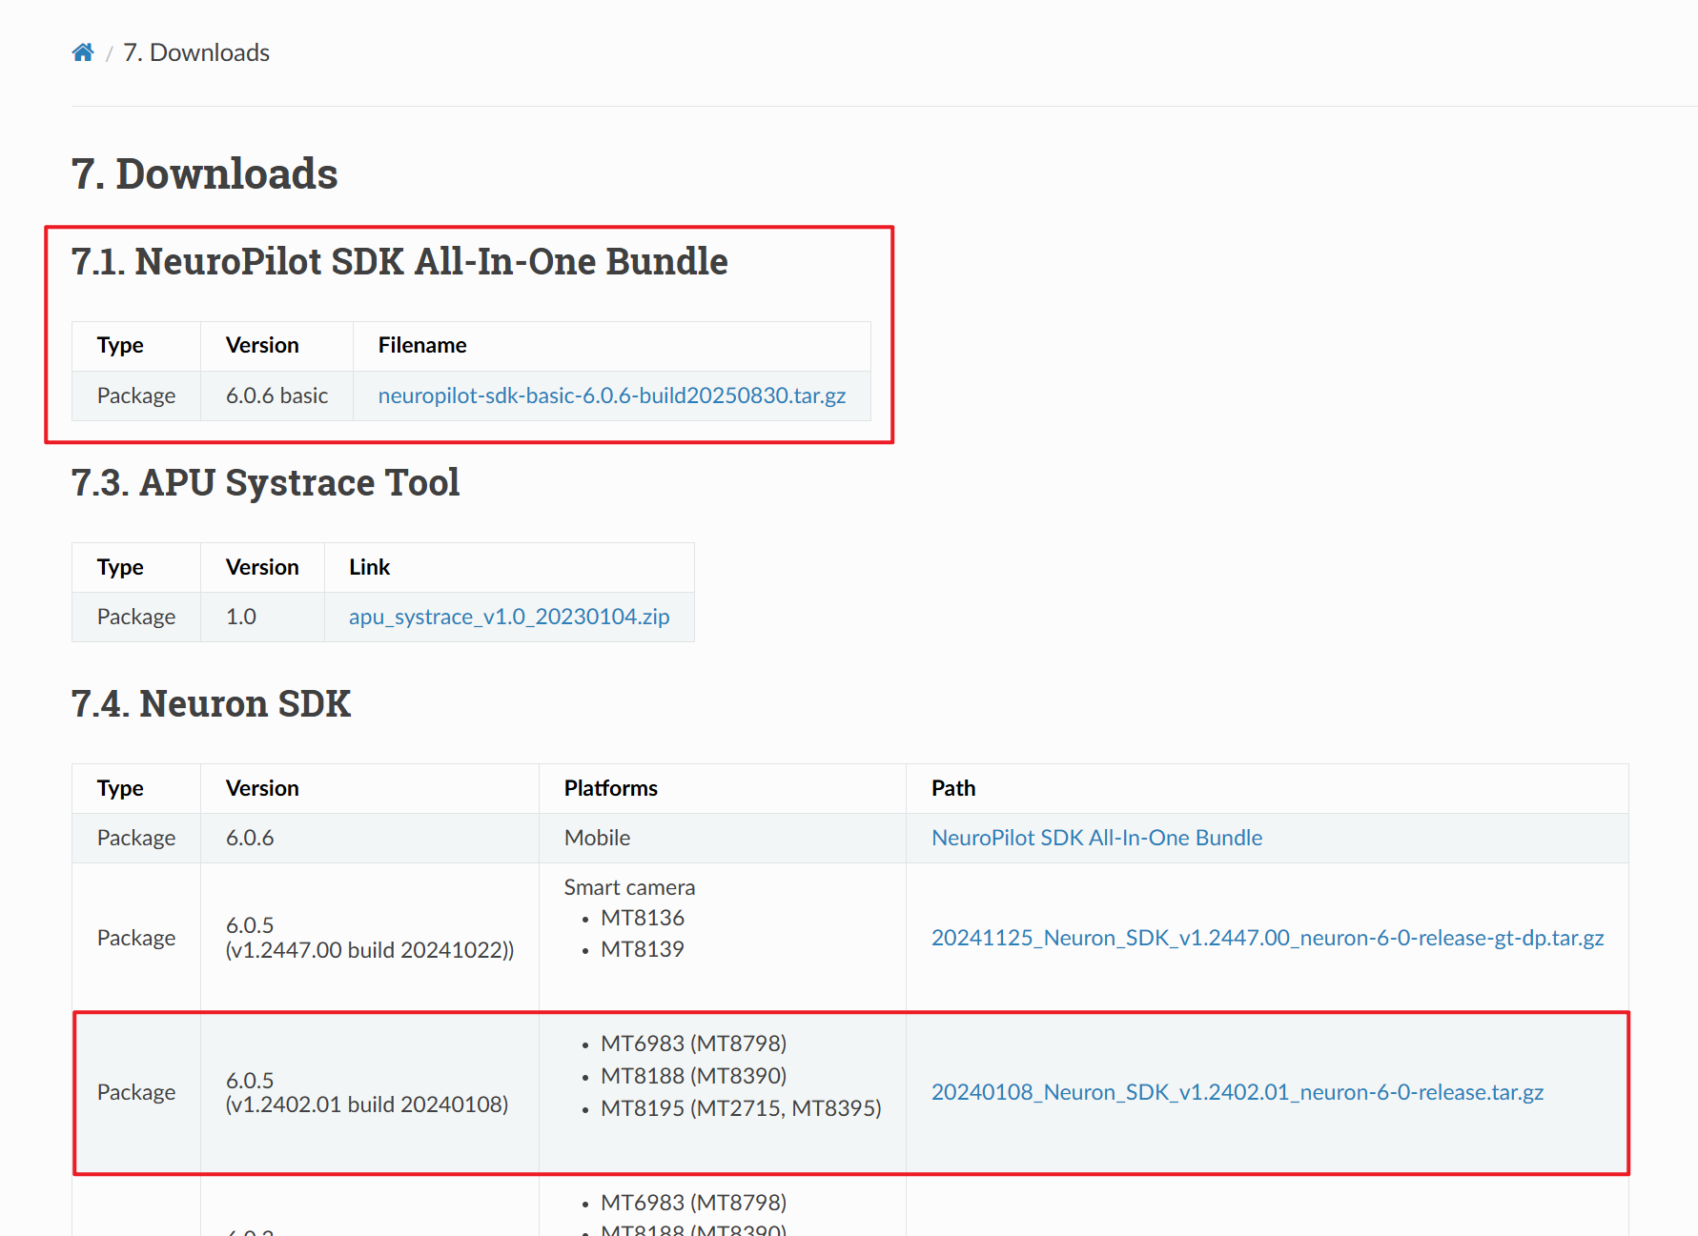Click the 20240108_Neuron_SDK_v1.2402.01 release link
The height and width of the screenshot is (1236, 1698).
(x=1237, y=1092)
